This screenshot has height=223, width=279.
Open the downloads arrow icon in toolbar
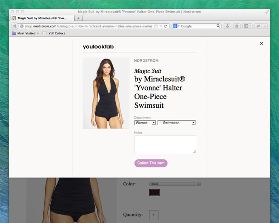(x=227, y=26)
